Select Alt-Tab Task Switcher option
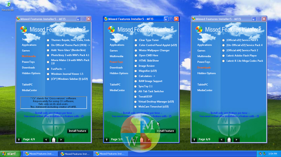Image resolution: width=281 pixels, height=157 pixels. click(135, 91)
